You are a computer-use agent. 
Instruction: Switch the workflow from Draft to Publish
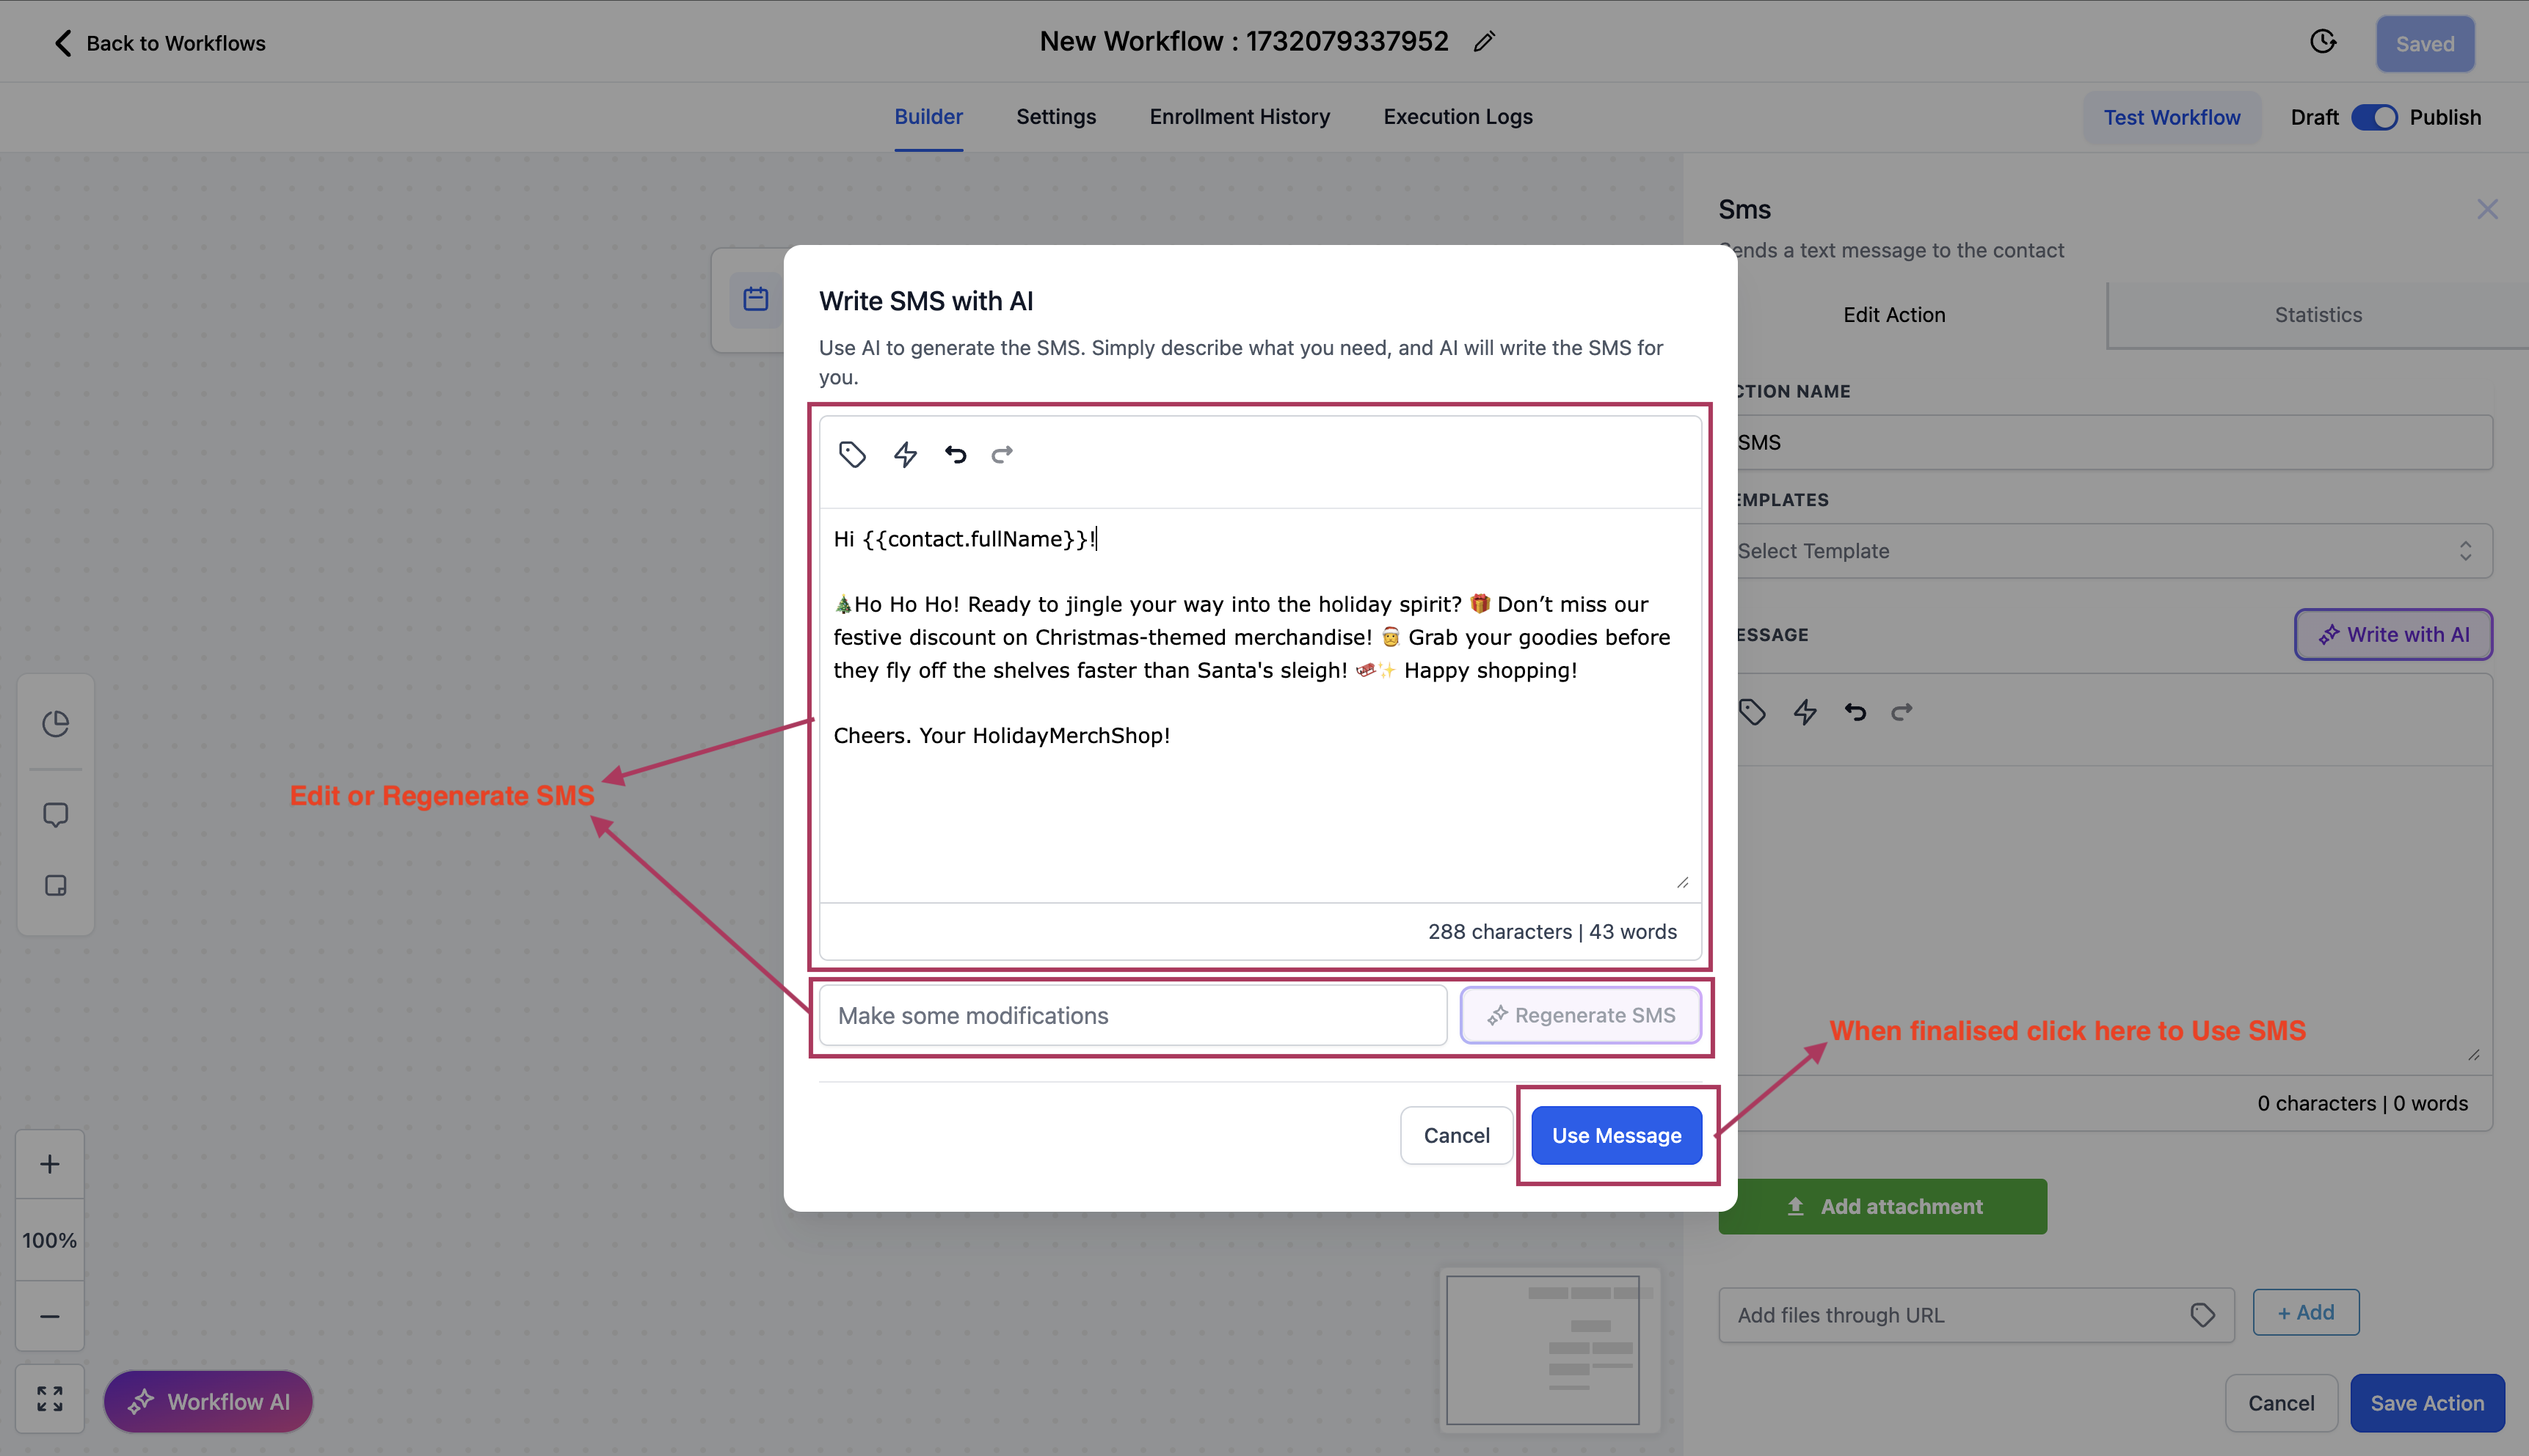(2375, 117)
